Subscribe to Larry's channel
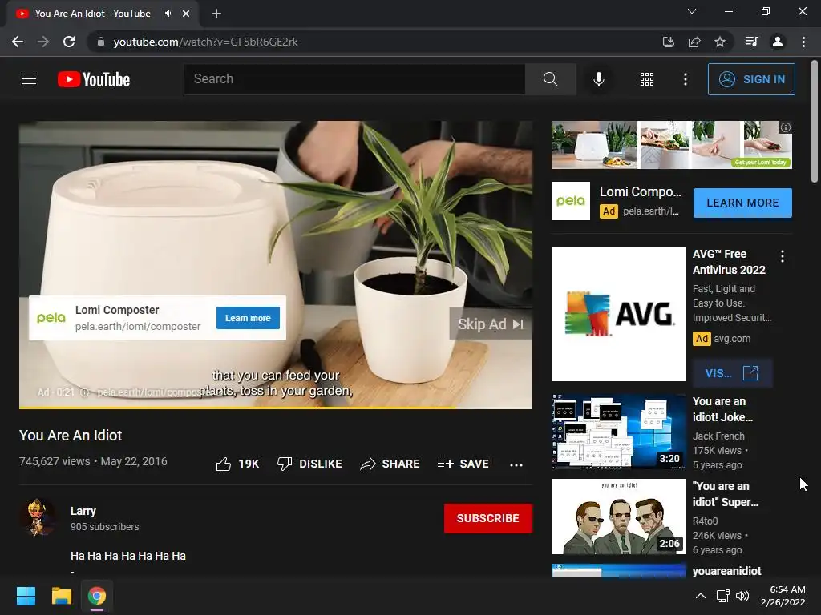 click(x=488, y=518)
